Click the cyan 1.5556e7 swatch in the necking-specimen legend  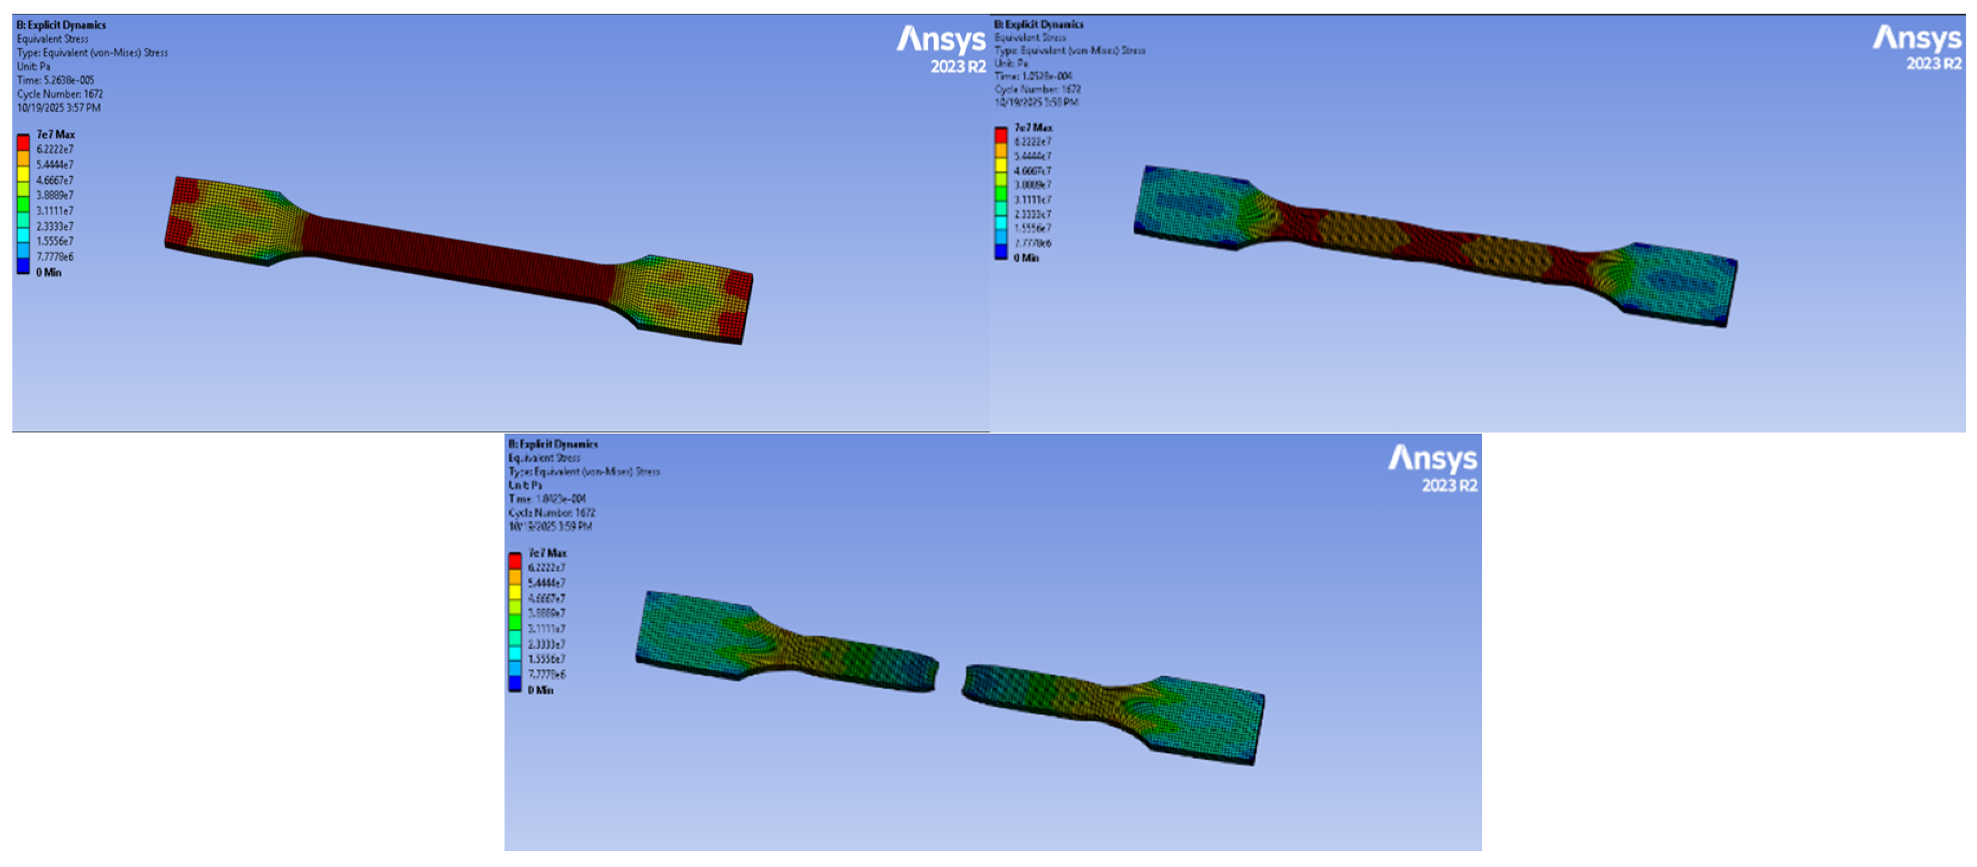(1001, 222)
